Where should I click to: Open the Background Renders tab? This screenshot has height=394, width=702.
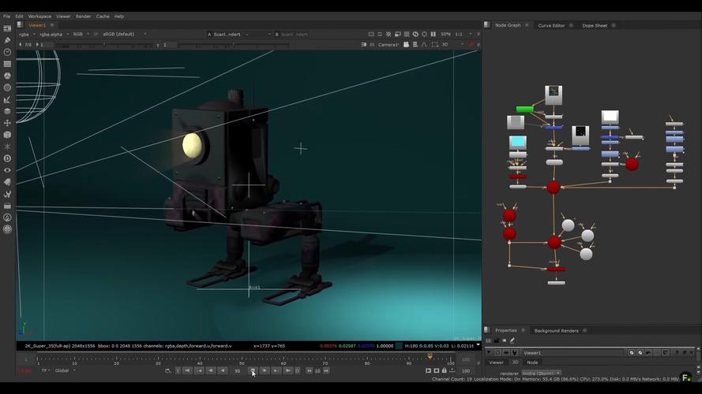pos(556,331)
